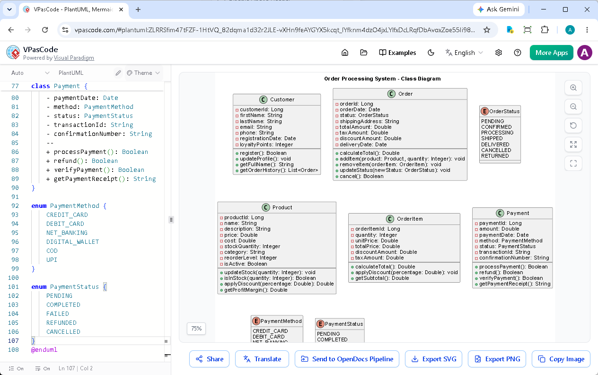Bookmark the page with the star icon
Viewport: 598px width, 375px height.
[x=487, y=30]
